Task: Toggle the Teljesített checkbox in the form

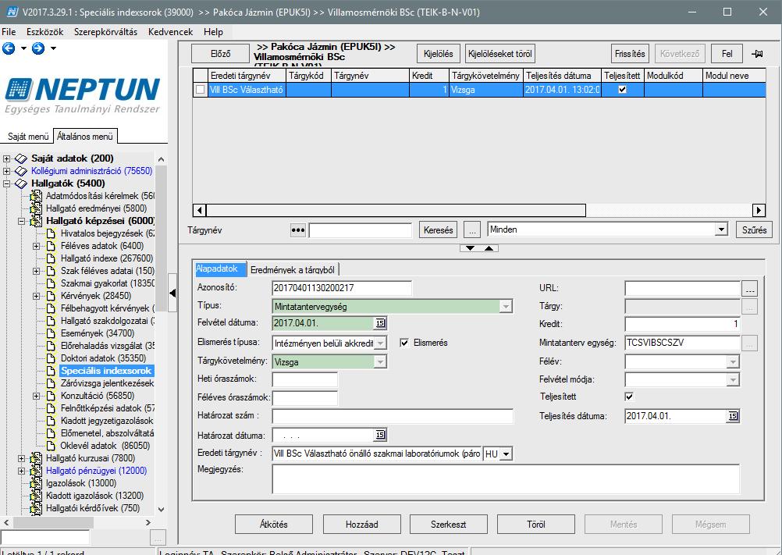Action: (629, 397)
